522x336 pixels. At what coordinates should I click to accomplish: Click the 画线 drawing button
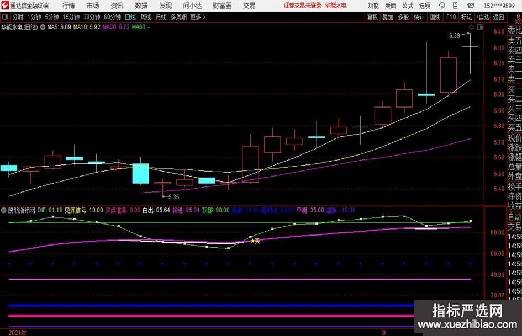435,17
